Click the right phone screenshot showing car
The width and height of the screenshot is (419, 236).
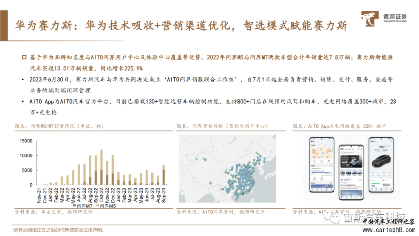(x=381, y=165)
